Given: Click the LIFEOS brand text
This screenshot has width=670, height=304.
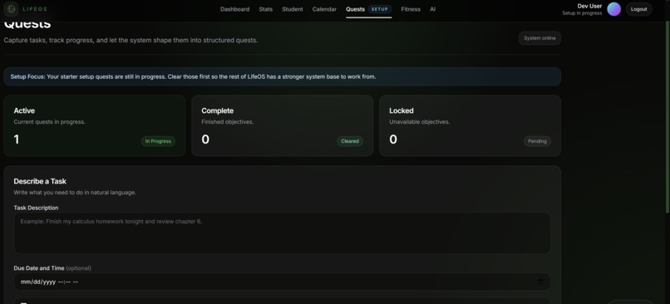Looking at the screenshot, I should click(x=35, y=9).
